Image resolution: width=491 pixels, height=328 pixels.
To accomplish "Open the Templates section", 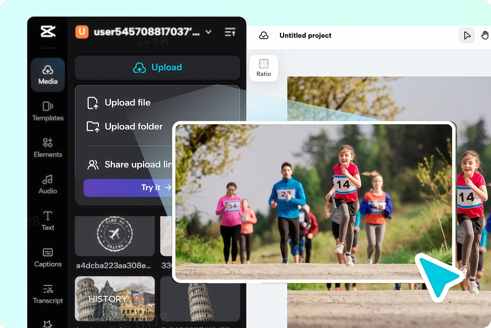I will tap(48, 111).
